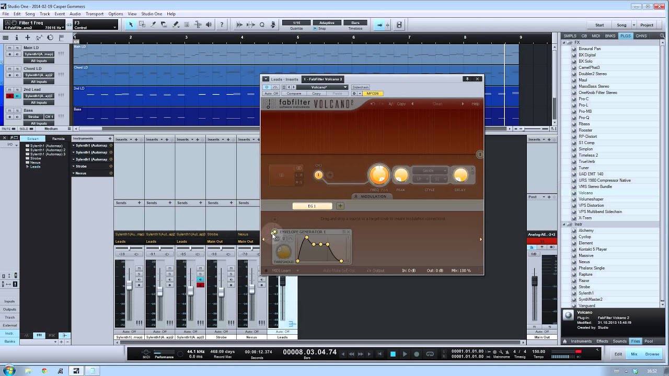Open the Bars timebase dropdown
This screenshot has width=669, height=376.
tap(355, 23)
